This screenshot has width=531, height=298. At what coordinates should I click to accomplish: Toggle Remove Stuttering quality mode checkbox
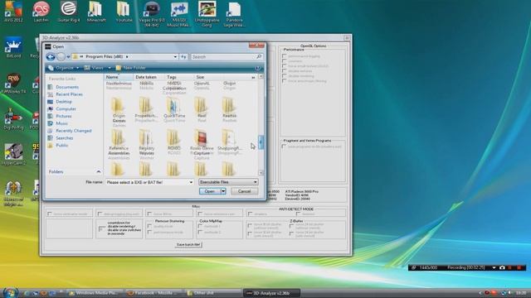(149, 227)
